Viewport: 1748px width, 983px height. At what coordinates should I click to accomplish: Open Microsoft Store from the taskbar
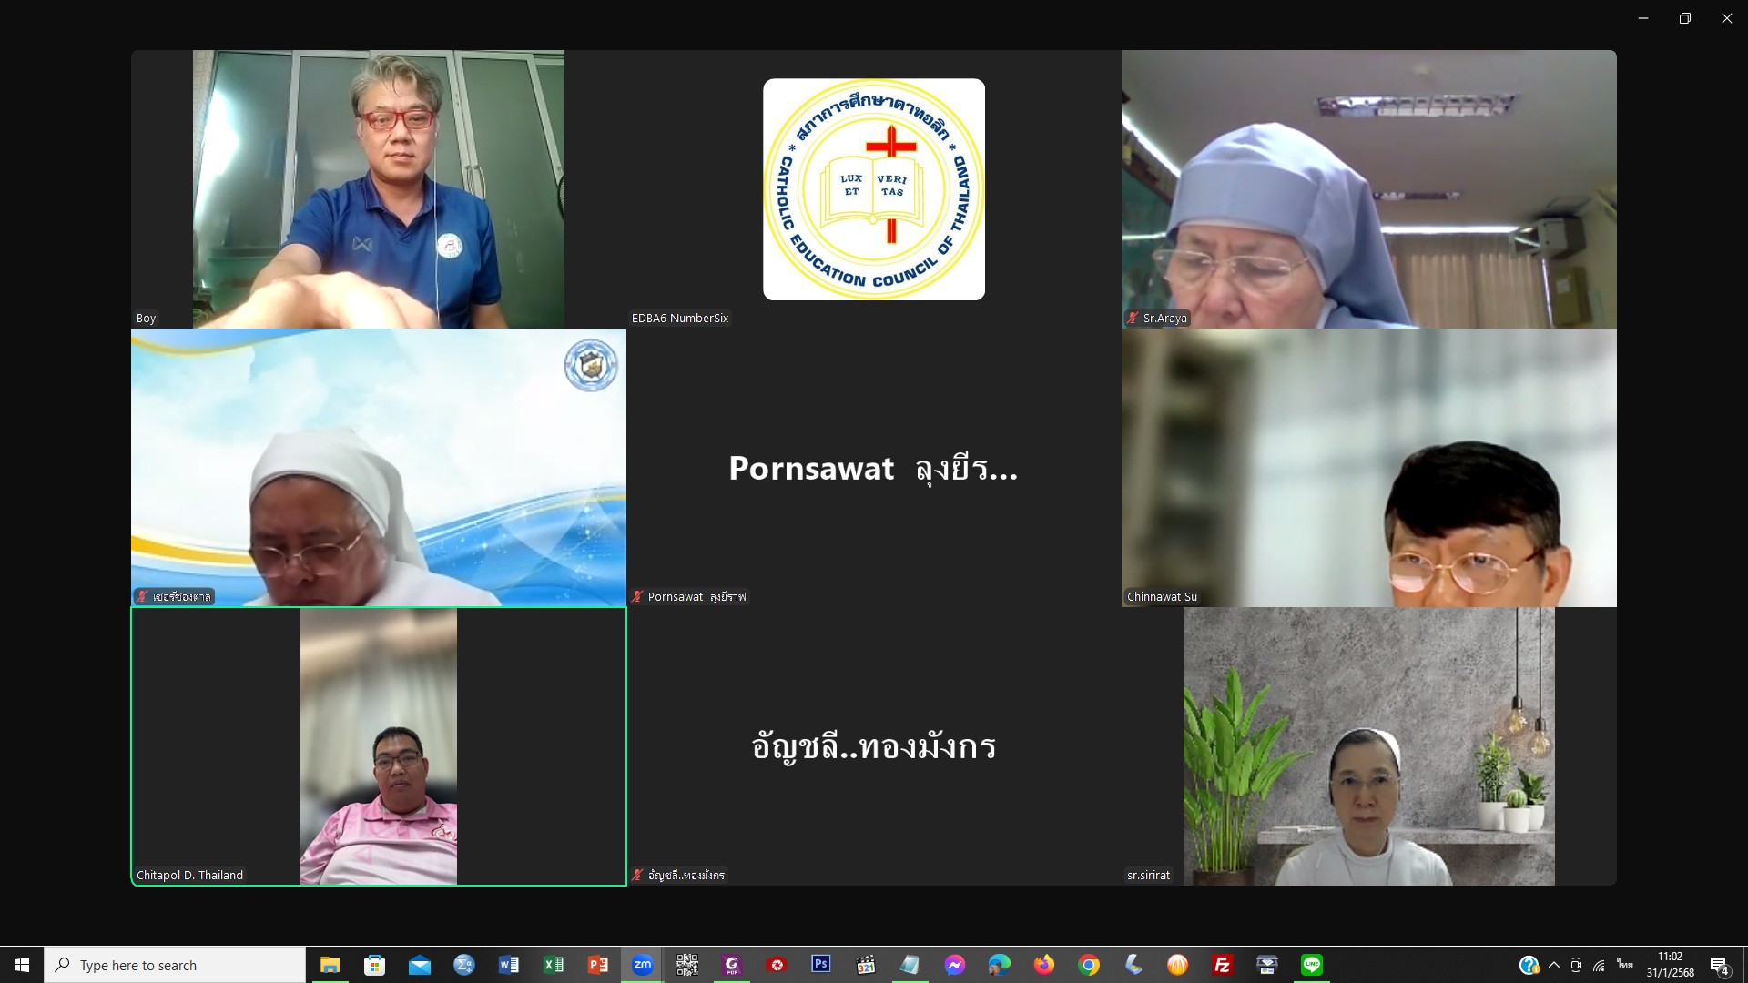pos(374,965)
